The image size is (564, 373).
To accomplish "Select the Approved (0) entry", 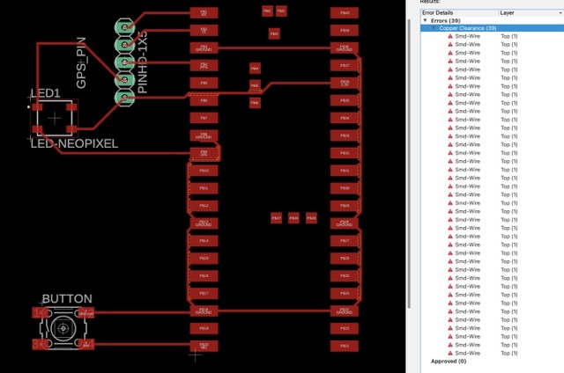I will pos(448,361).
